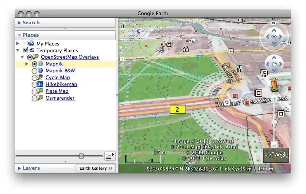This screenshot has width=306, height=194.
Task: Check the My Places checkbox
Action: 25,44
